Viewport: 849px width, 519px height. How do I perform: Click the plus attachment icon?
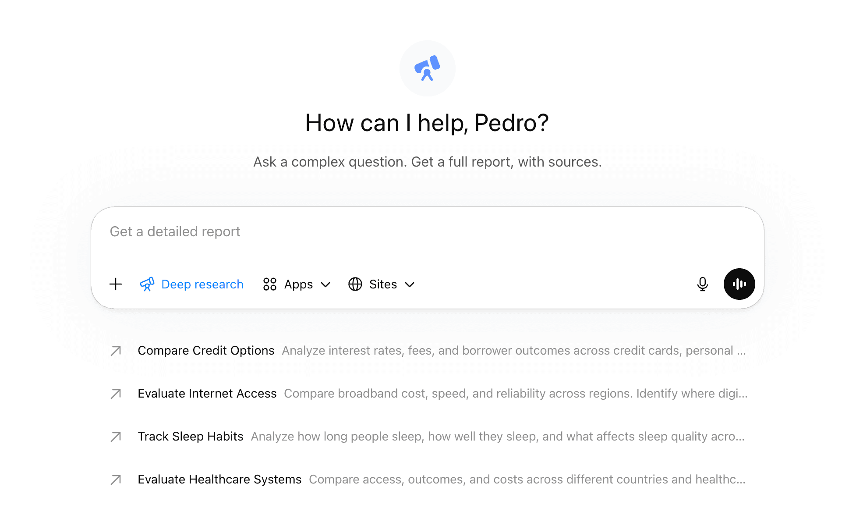(116, 284)
